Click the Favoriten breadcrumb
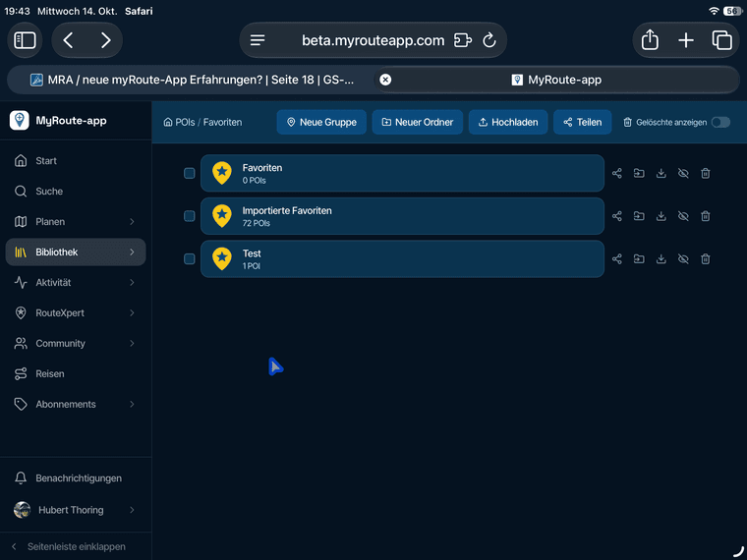 [x=222, y=123]
